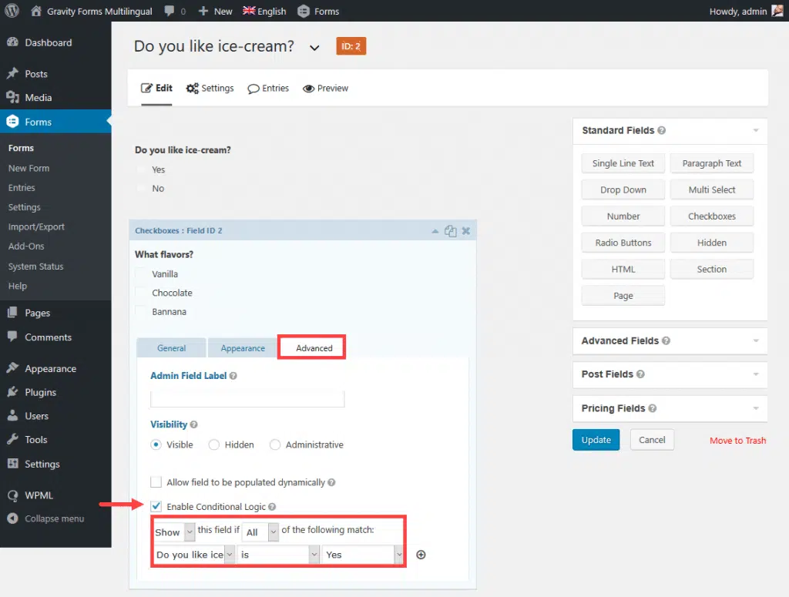
Task: Click the Tools wrench icon
Action: [12, 439]
